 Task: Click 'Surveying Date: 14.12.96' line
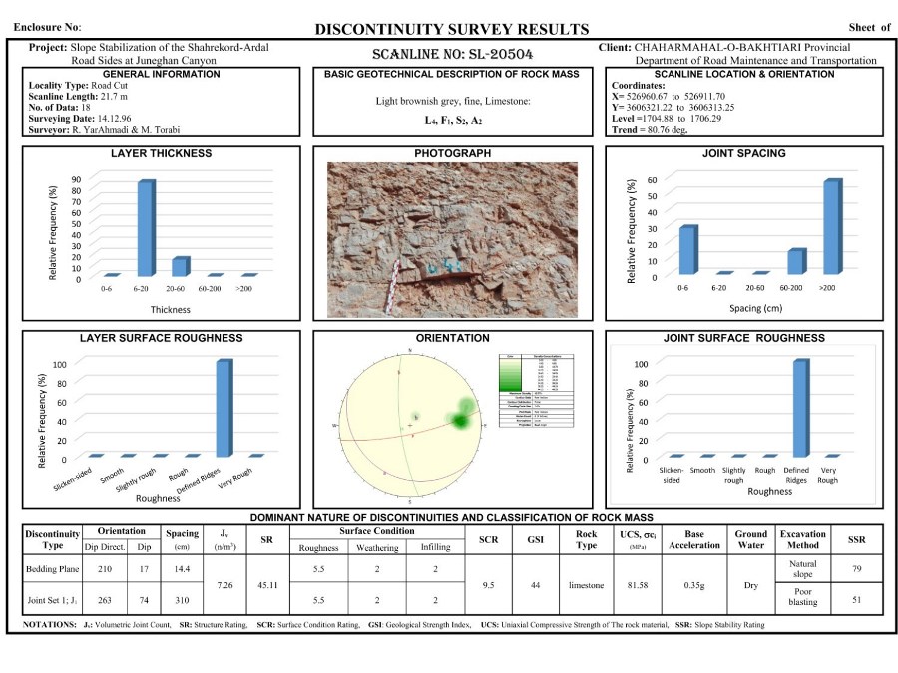pyautogui.click(x=80, y=119)
